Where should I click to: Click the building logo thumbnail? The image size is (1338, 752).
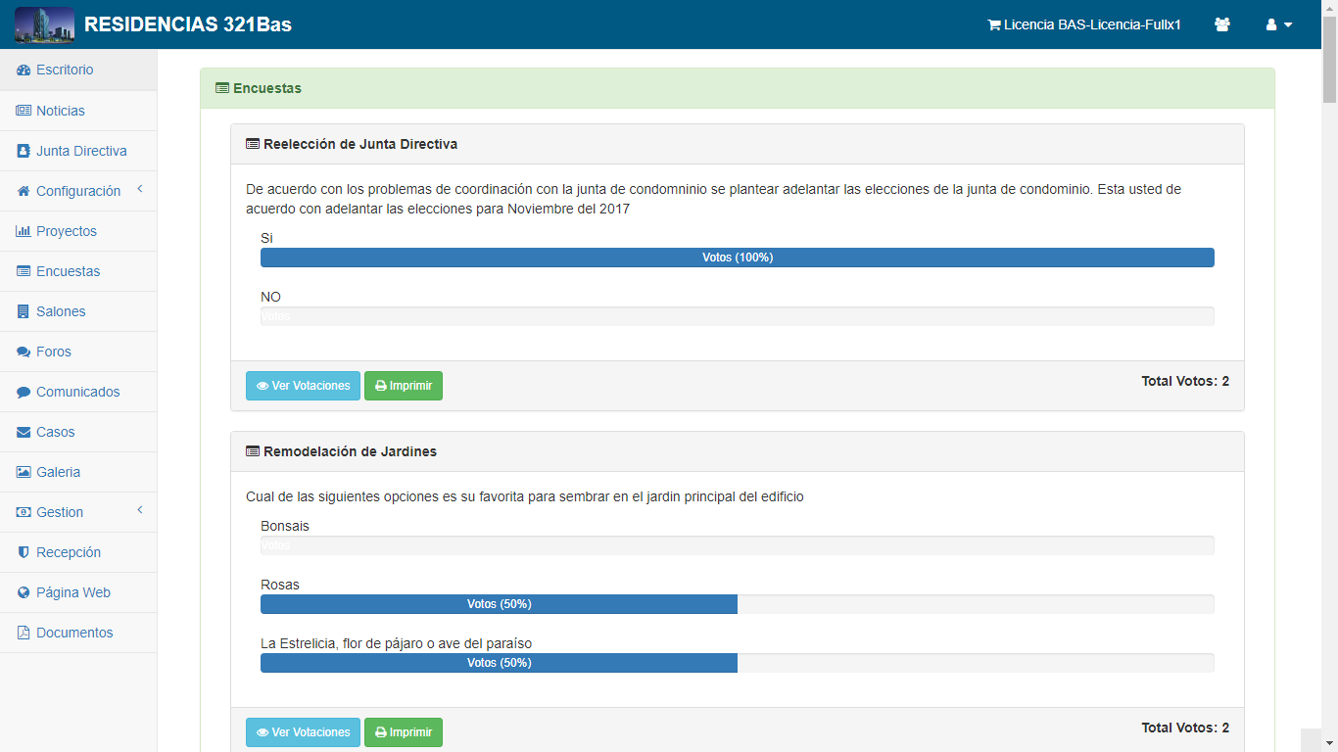coord(44,24)
